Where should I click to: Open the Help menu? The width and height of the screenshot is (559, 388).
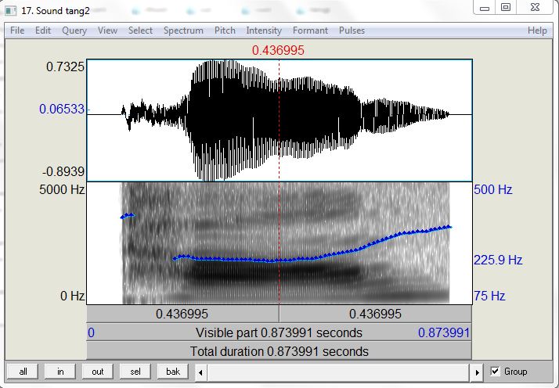tap(537, 31)
